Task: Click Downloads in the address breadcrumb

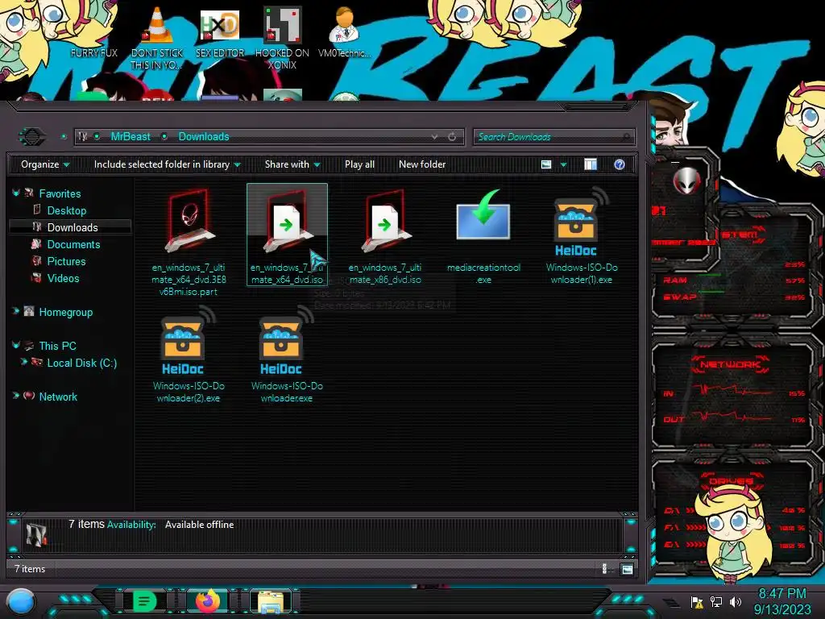Action: click(204, 137)
